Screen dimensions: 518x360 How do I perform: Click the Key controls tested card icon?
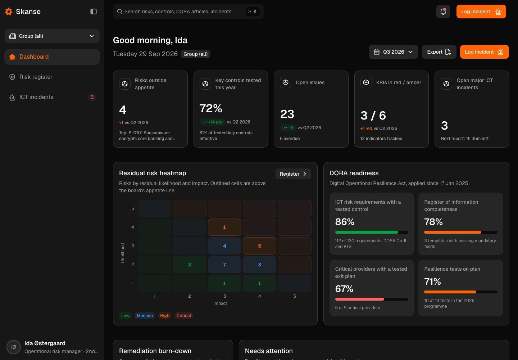tap(205, 84)
